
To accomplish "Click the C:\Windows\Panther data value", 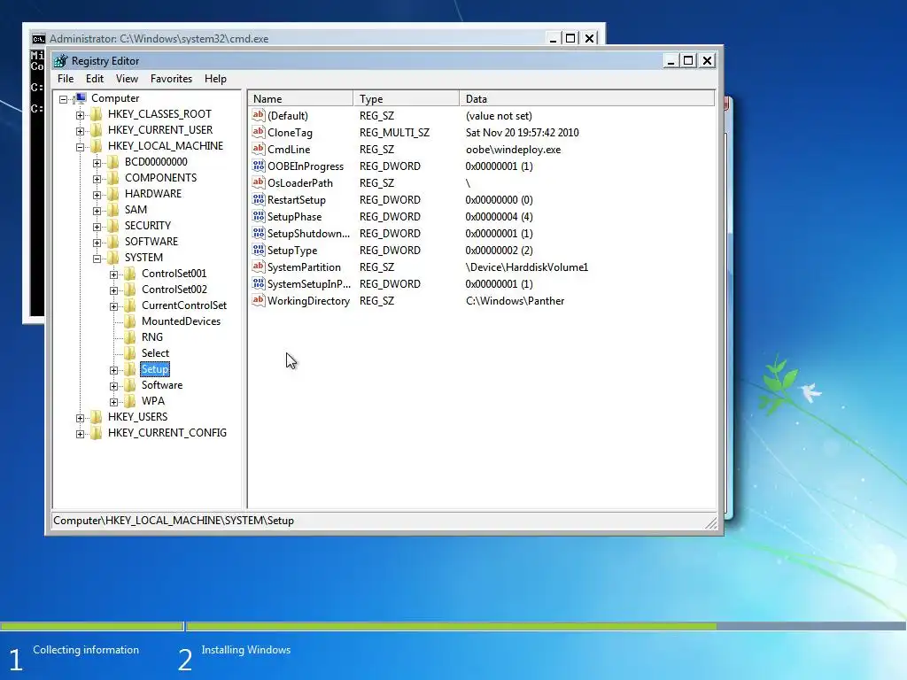I will pyautogui.click(x=515, y=301).
